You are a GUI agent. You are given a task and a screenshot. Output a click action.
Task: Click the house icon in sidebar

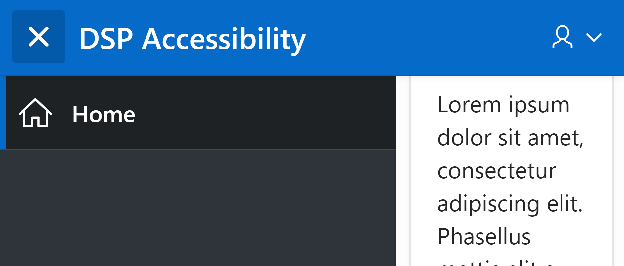[35, 113]
